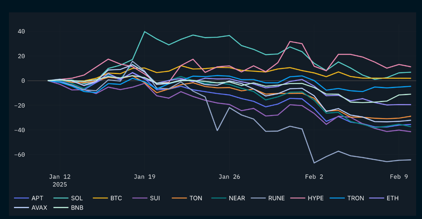Viewport: 422px width, 219px height.
Task: Click the Jan 19 x-axis label
Action: tap(144, 177)
